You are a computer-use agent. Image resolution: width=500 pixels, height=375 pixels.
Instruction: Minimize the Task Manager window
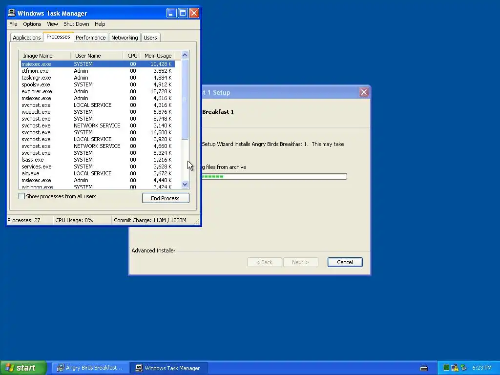(x=171, y=13)
